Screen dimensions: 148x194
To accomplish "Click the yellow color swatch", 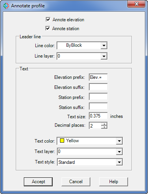I will coord(62,141).
